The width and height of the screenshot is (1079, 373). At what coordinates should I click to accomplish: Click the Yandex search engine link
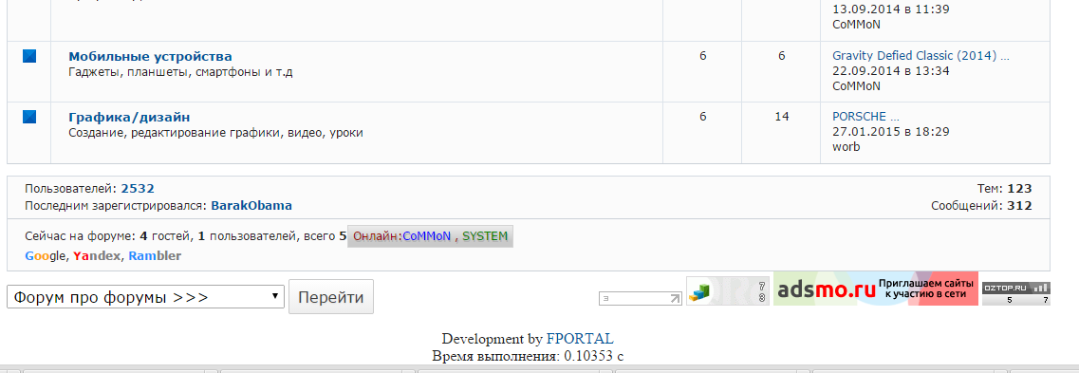click(x=97, y=256)
